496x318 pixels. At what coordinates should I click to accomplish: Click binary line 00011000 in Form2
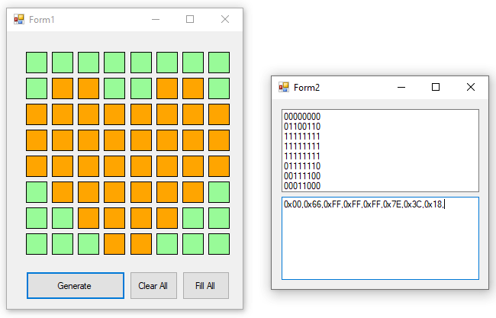[x=302, y=186]
